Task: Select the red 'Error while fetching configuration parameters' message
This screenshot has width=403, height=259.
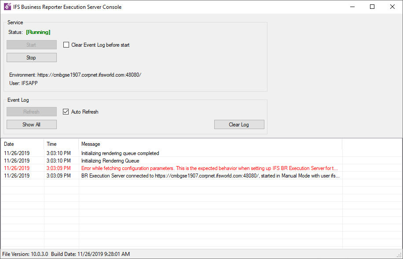Action: (x=209, y=168)
